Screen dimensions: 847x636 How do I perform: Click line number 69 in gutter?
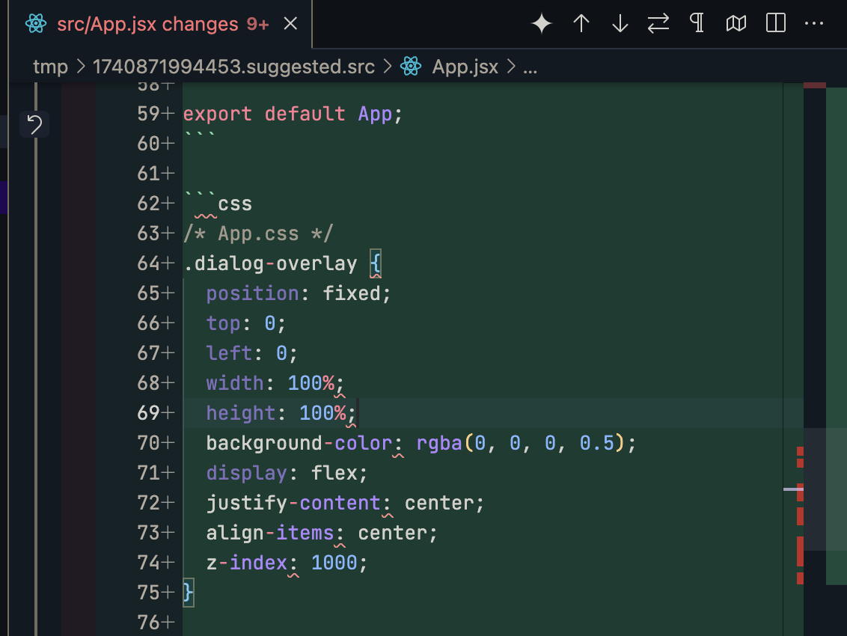pos(148,413)
